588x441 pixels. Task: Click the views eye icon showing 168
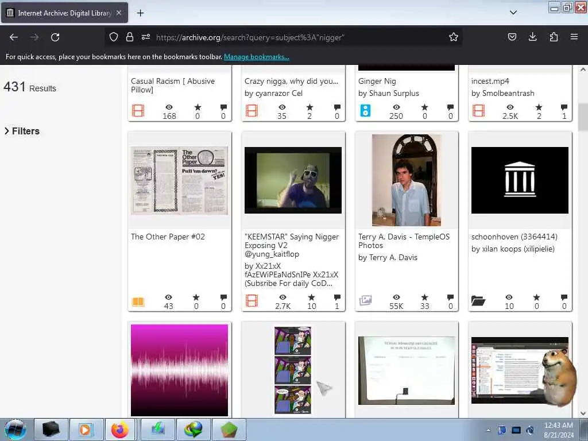pos(169,107)
